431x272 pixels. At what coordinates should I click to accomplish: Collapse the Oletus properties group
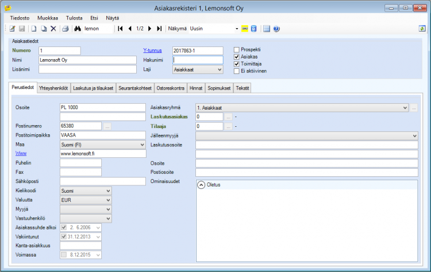click(201, 185)
